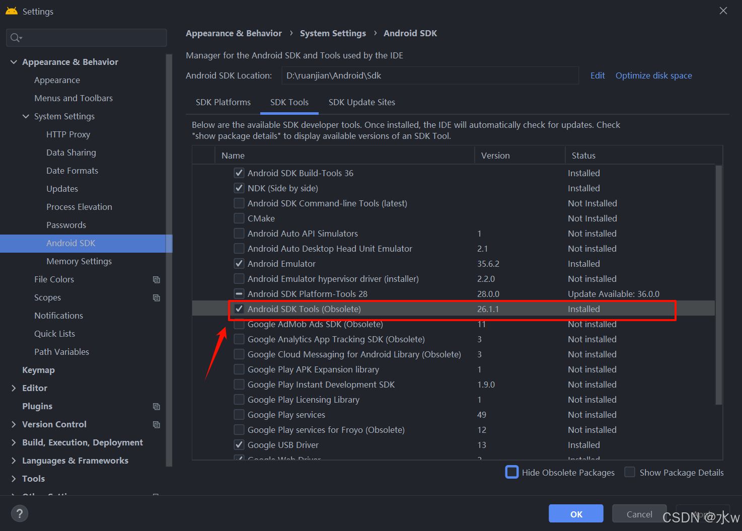
Task: Check Google Play services checkbox
Action: coord(239,415)
